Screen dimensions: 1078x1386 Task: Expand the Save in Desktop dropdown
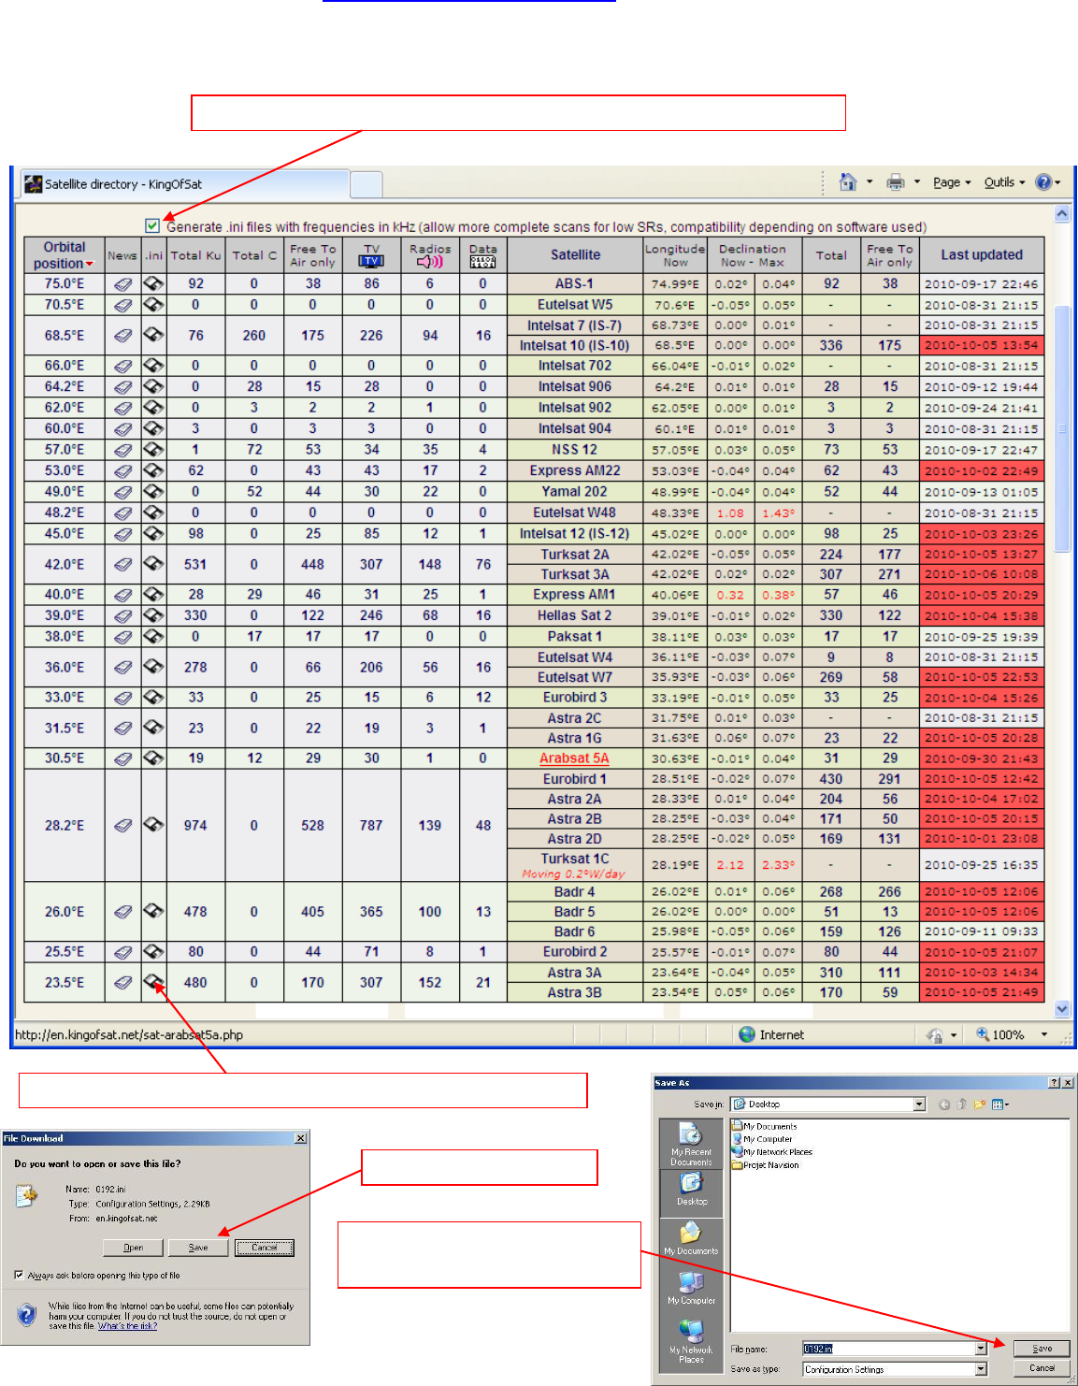pos(919,1104)
